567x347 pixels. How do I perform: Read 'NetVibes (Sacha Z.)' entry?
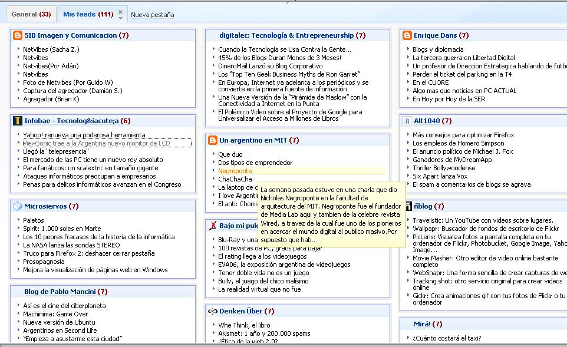coord(51,49)
